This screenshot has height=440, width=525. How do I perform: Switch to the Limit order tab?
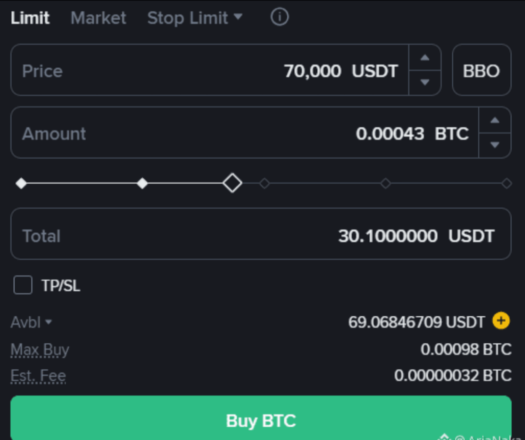point(30,18)
